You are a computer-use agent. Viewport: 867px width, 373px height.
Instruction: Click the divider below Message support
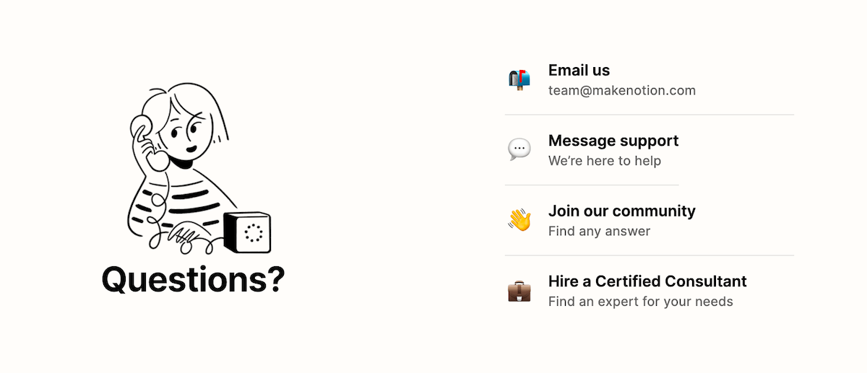tap(591, 185)
